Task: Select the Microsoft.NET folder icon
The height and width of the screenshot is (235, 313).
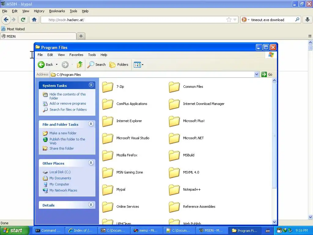Action: click(174, 138)
